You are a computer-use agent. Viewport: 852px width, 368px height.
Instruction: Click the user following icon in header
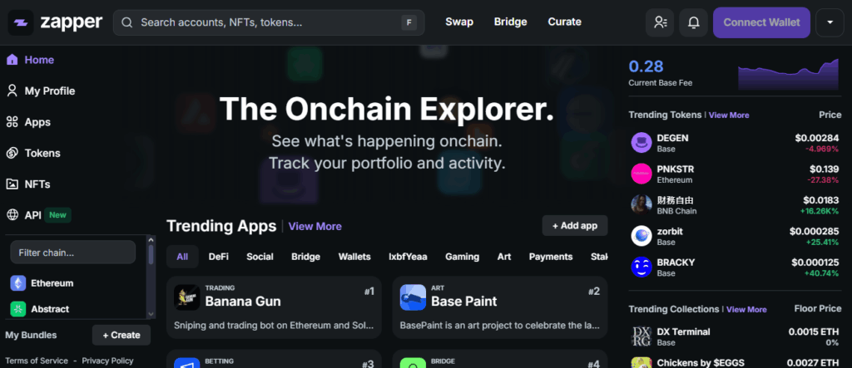point(660,22)
